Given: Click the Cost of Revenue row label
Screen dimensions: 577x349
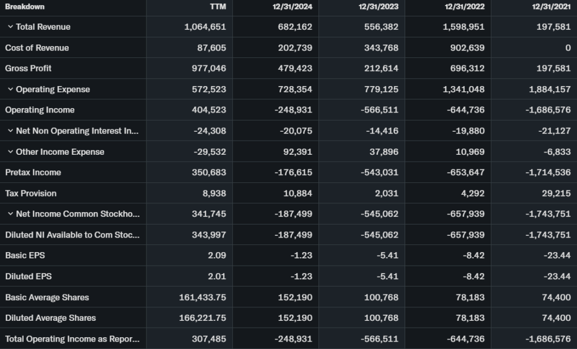Looking at the screenshot, I should (x=37, y=48).
